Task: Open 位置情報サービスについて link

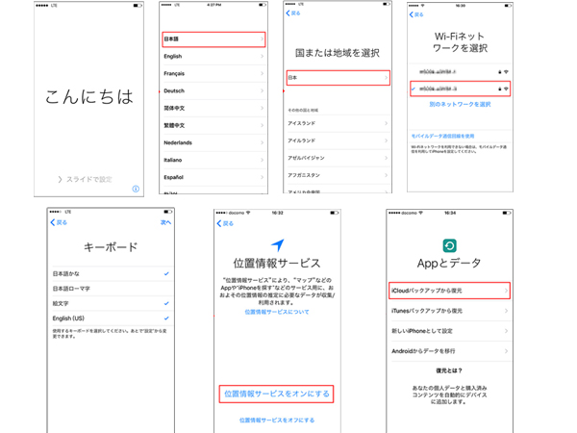Action: [277, 312]
